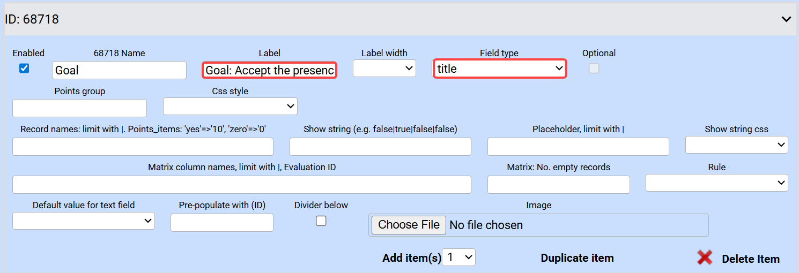Viewport: 799px width, 273px height.
Task: Click Duplicate item
Action: click(577, 258)
